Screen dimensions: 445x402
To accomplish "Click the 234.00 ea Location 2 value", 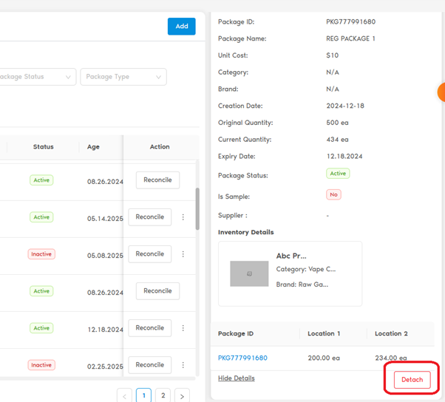I will [391, 358].
